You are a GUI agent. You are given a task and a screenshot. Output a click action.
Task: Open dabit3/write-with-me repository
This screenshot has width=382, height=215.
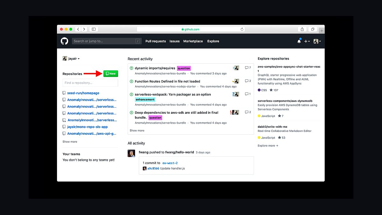(272, 127)
